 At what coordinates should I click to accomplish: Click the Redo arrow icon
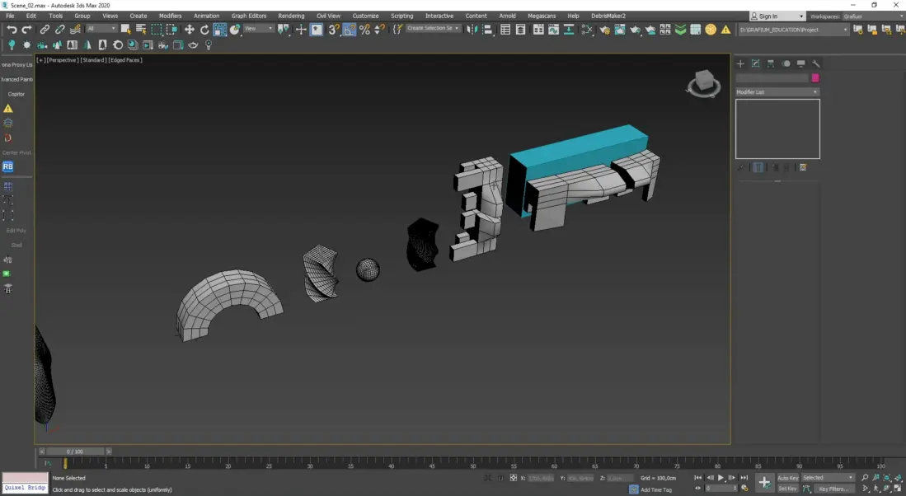point(26,30)
